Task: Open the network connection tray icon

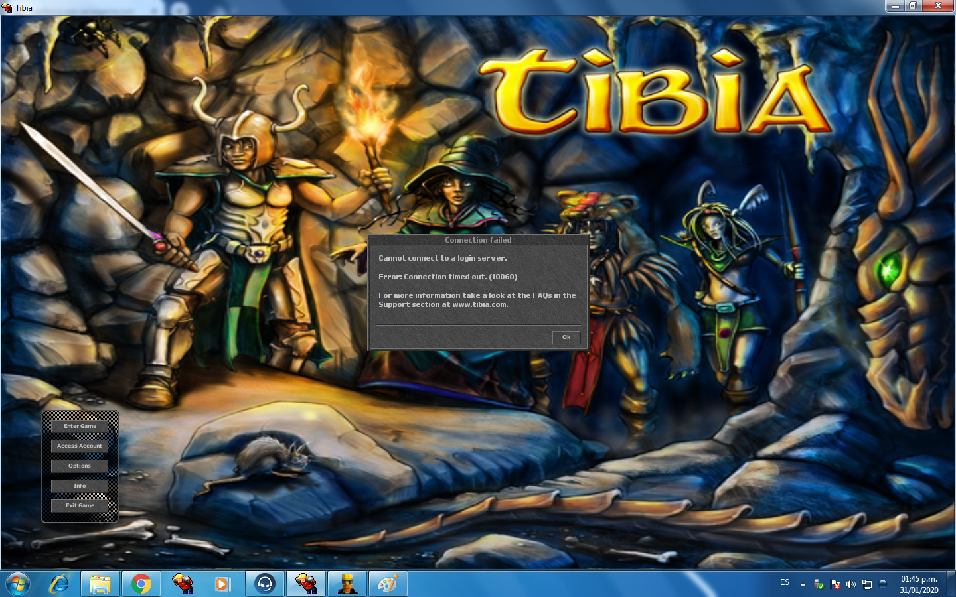Action: coord(867,584)
